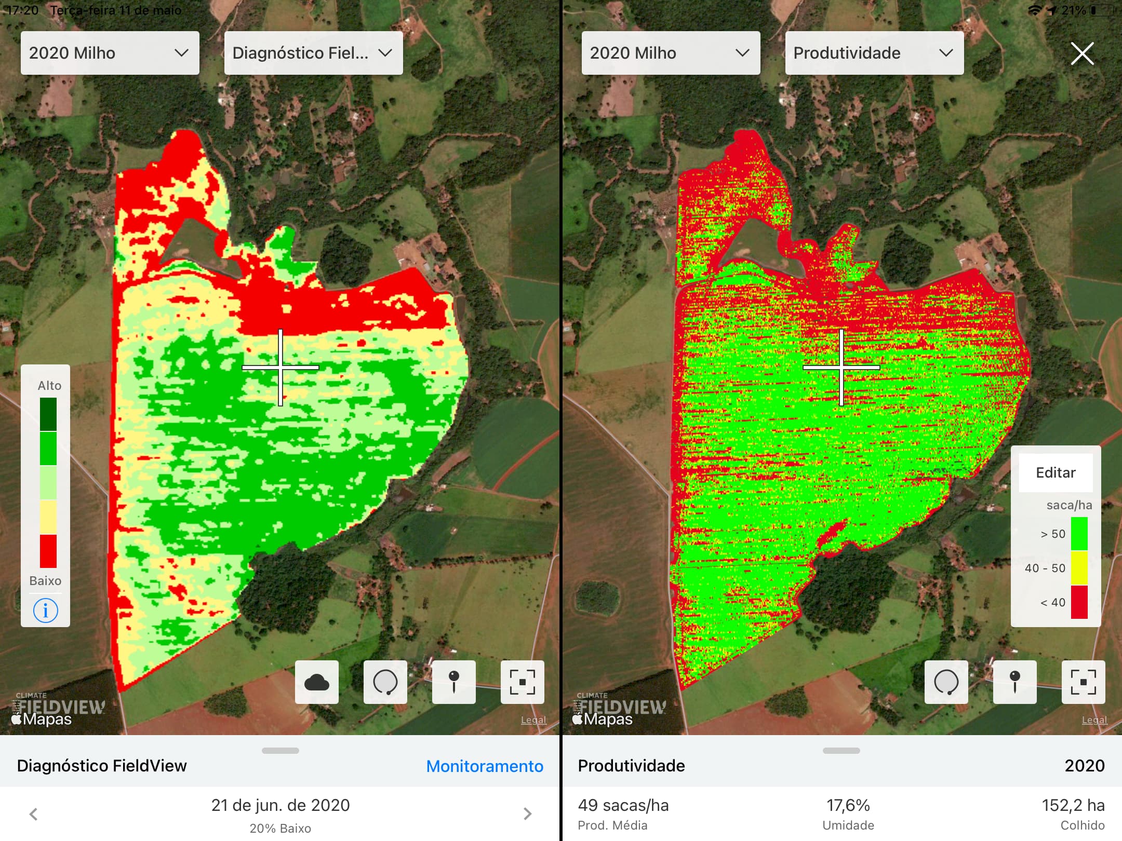Open the Produtividade layer dropdown
The width and height of the screenshot is (1122, 841).
(x=874, y=52)
